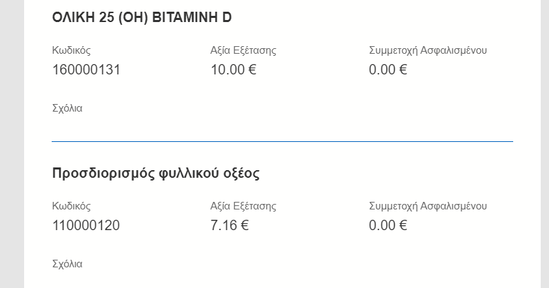Viewport: 549px width, 288px height.
Task: Click Αξία Εξέτασης label above 10.00 €
Action: click(x=243, y=50)
